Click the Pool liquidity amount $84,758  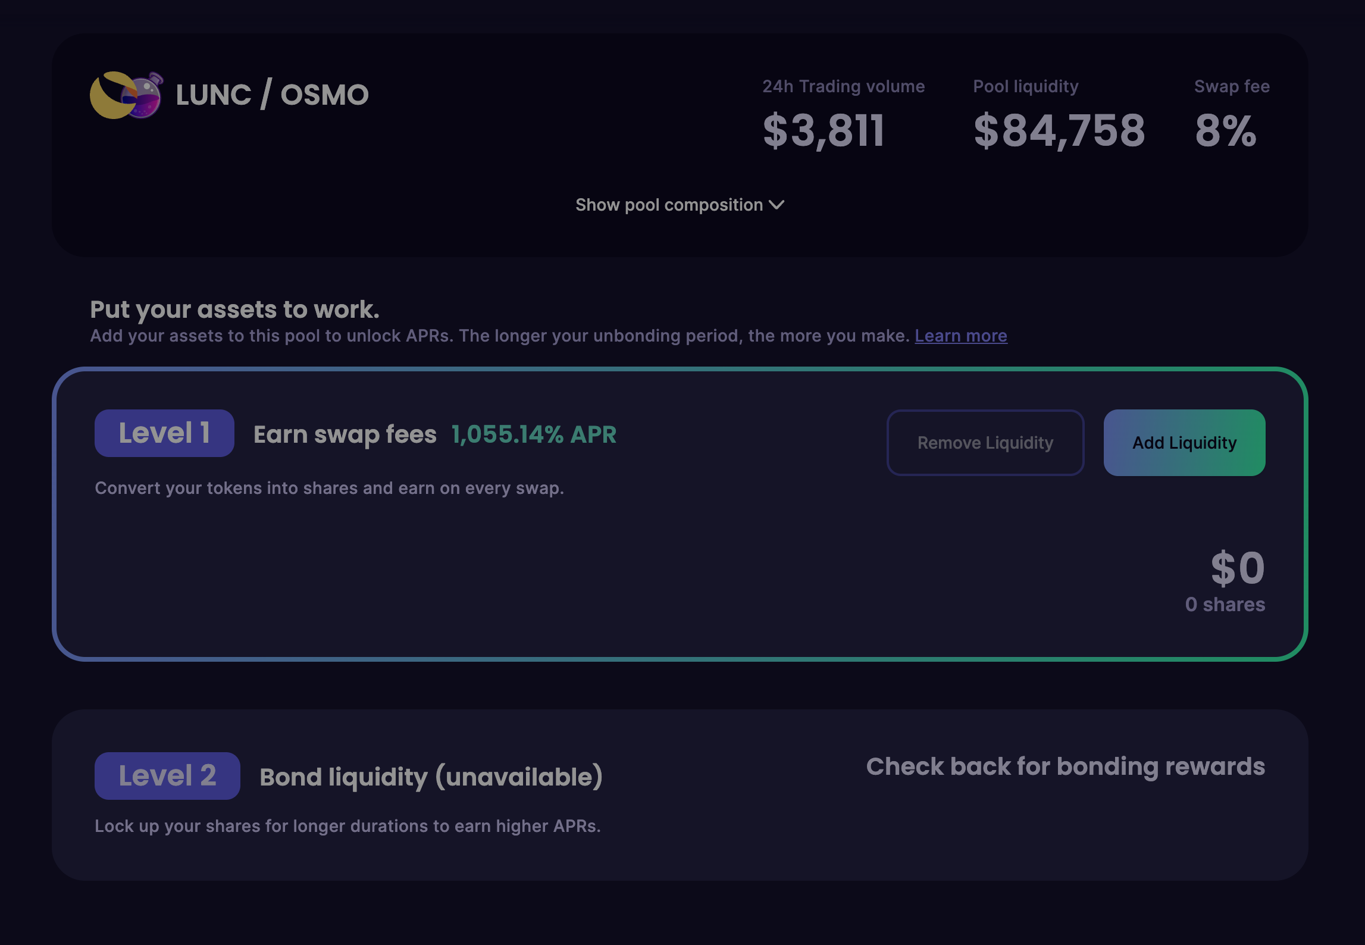1059,131
